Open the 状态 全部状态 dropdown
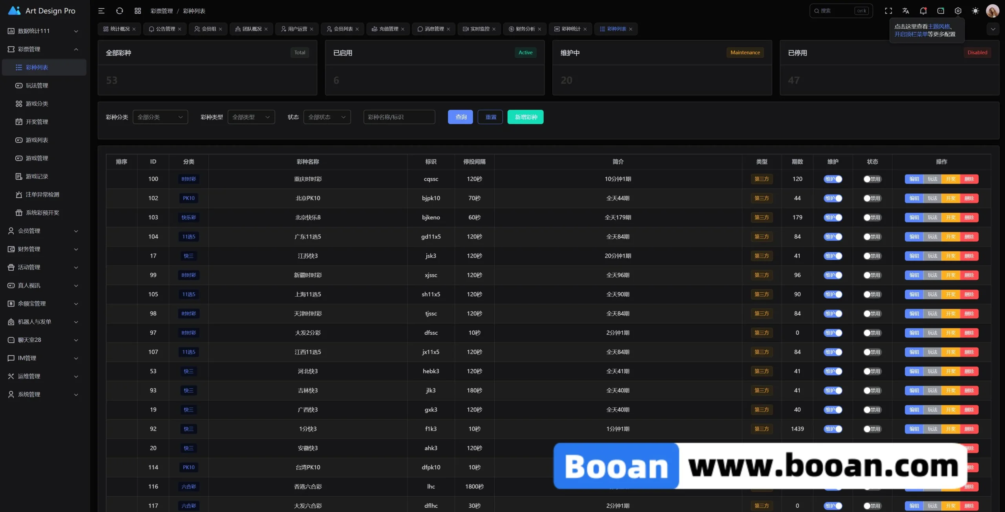The height and width of the screenshot is (512, 1005). click(x=327, y=117)
